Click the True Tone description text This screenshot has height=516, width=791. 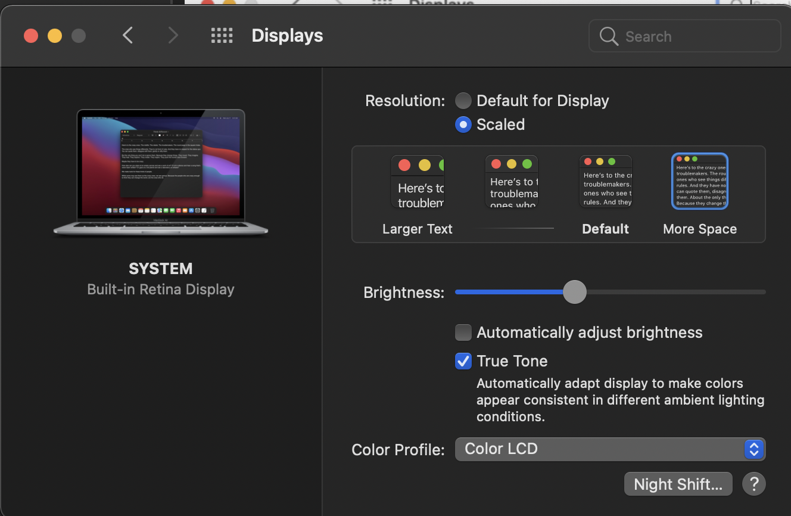click(x=620, y=400)
